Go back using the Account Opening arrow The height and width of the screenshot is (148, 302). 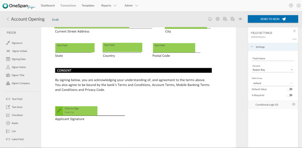(x=8, y=19)
